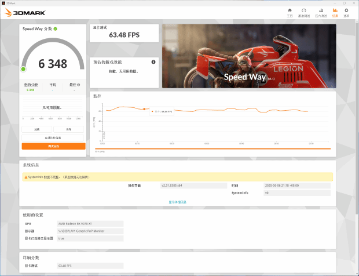
Task: Click the 加载 (Load) button
Action: pos(37,129)
